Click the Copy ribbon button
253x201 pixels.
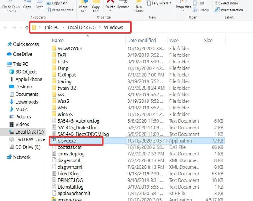click(27, 5)
